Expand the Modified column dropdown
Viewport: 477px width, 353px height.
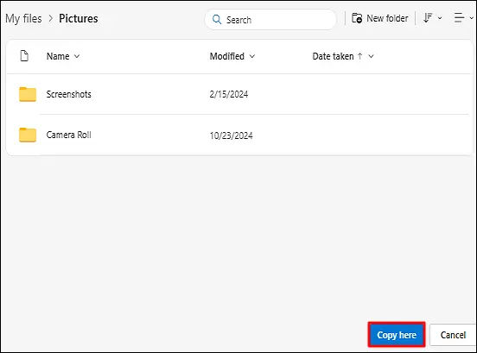point(252,56)
